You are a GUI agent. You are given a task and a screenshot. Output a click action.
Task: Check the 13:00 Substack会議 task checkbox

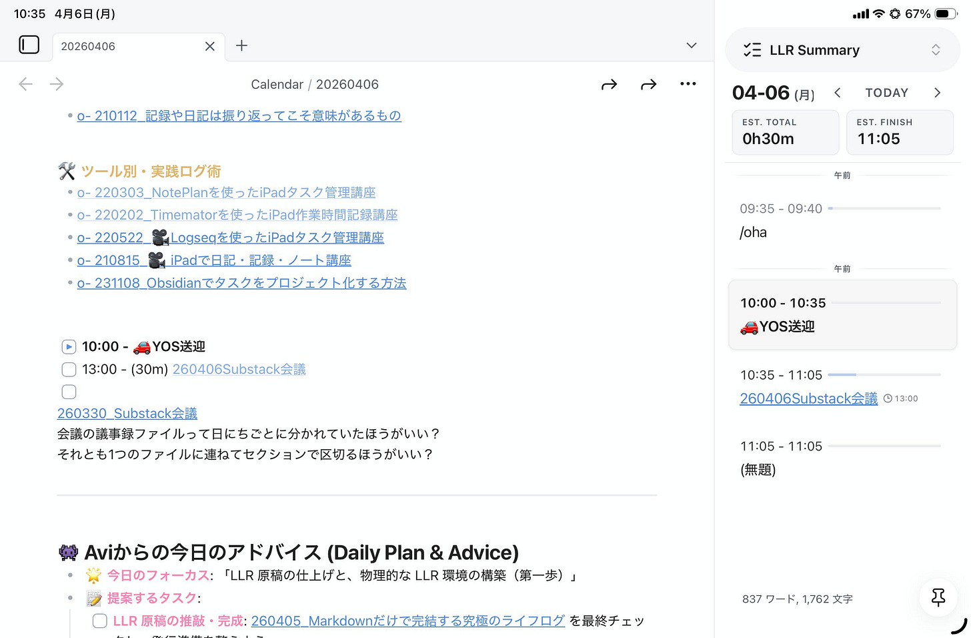69,369
